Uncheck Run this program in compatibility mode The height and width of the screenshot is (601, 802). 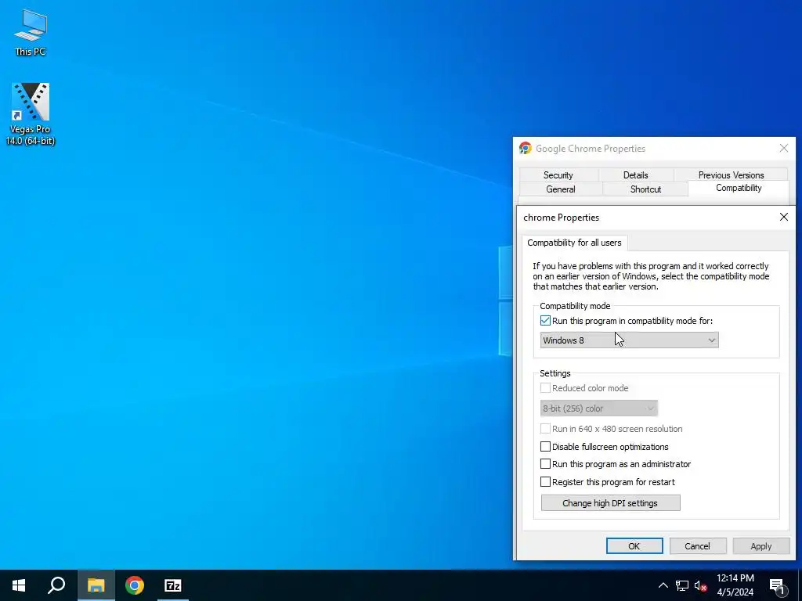coord(545,321)
